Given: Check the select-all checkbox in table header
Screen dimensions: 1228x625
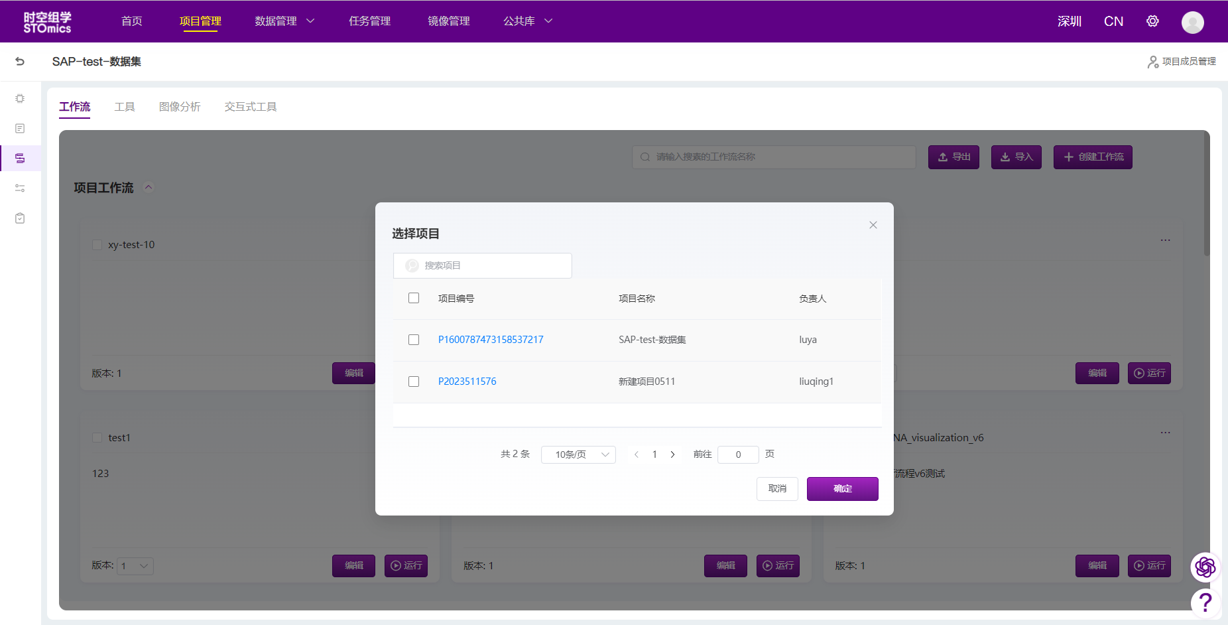Looking at the screenshot, I should [x=414, y=298].
